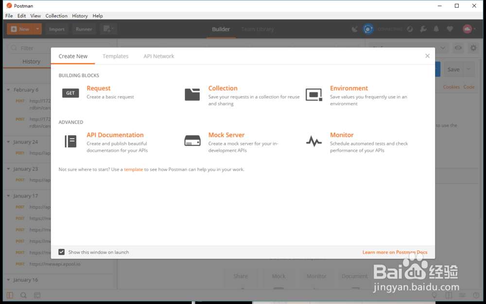The image size is (486, 304).
Task: Click the Environment title link
Action: (x=349, y=88)
